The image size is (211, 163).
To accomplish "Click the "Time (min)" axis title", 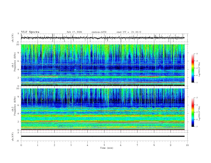I will pyautogui.click(x=107, y=148).
